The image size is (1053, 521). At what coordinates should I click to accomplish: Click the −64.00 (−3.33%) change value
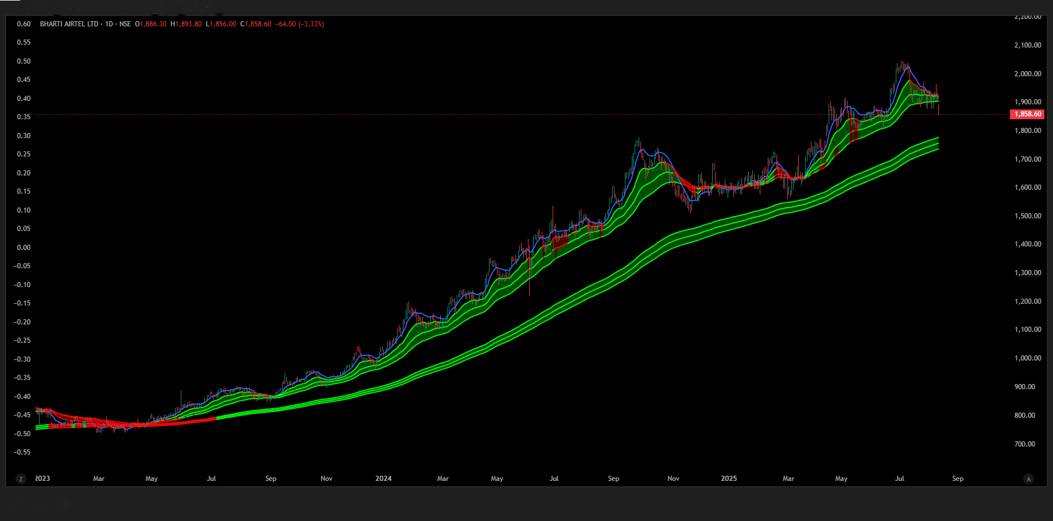coord(300,24)
